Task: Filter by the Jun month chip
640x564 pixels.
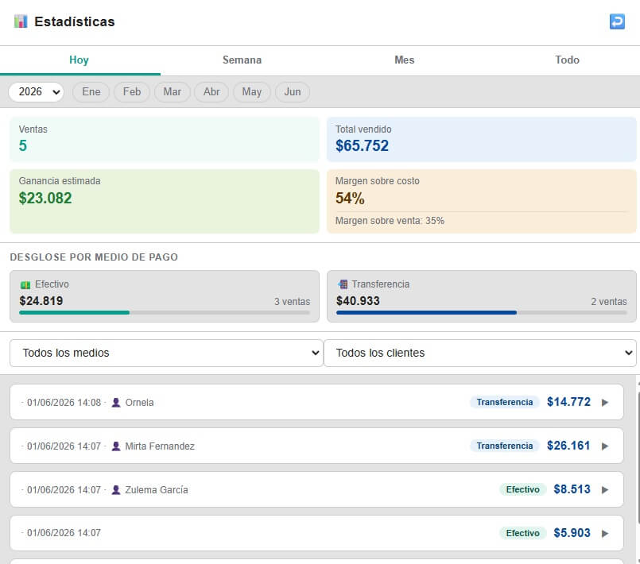Action: coord(293,92)
